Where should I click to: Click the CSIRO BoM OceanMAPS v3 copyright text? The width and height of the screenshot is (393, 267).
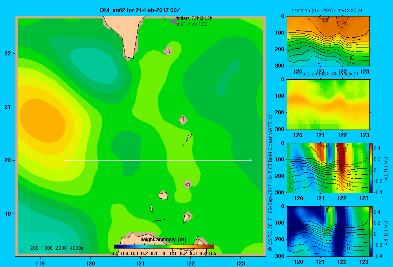point(270,183)
